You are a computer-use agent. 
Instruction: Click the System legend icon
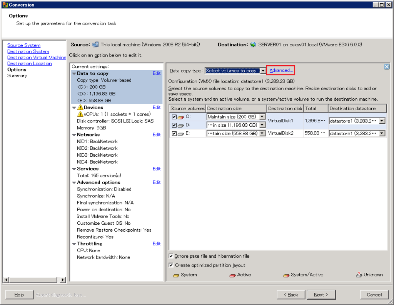tap(176, 275)
